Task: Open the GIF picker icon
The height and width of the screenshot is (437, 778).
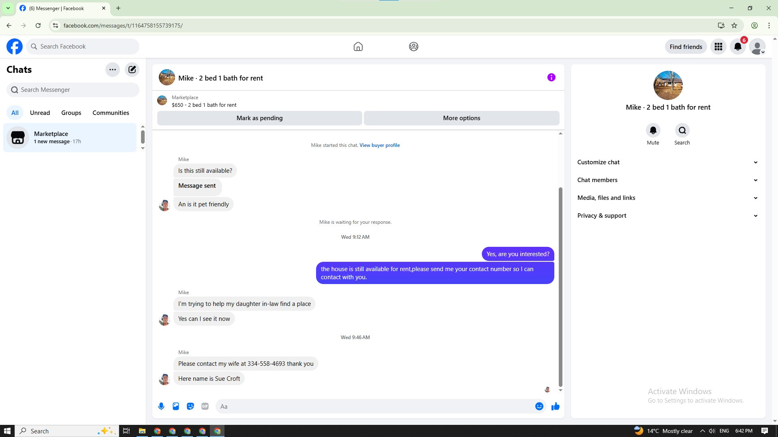Action: coord(205,406)
